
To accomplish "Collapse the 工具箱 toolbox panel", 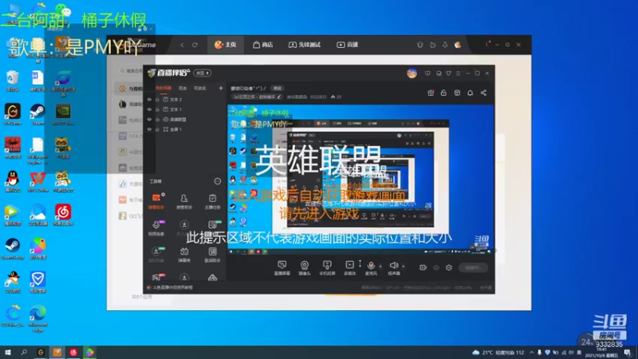I will tap(217, 181).
